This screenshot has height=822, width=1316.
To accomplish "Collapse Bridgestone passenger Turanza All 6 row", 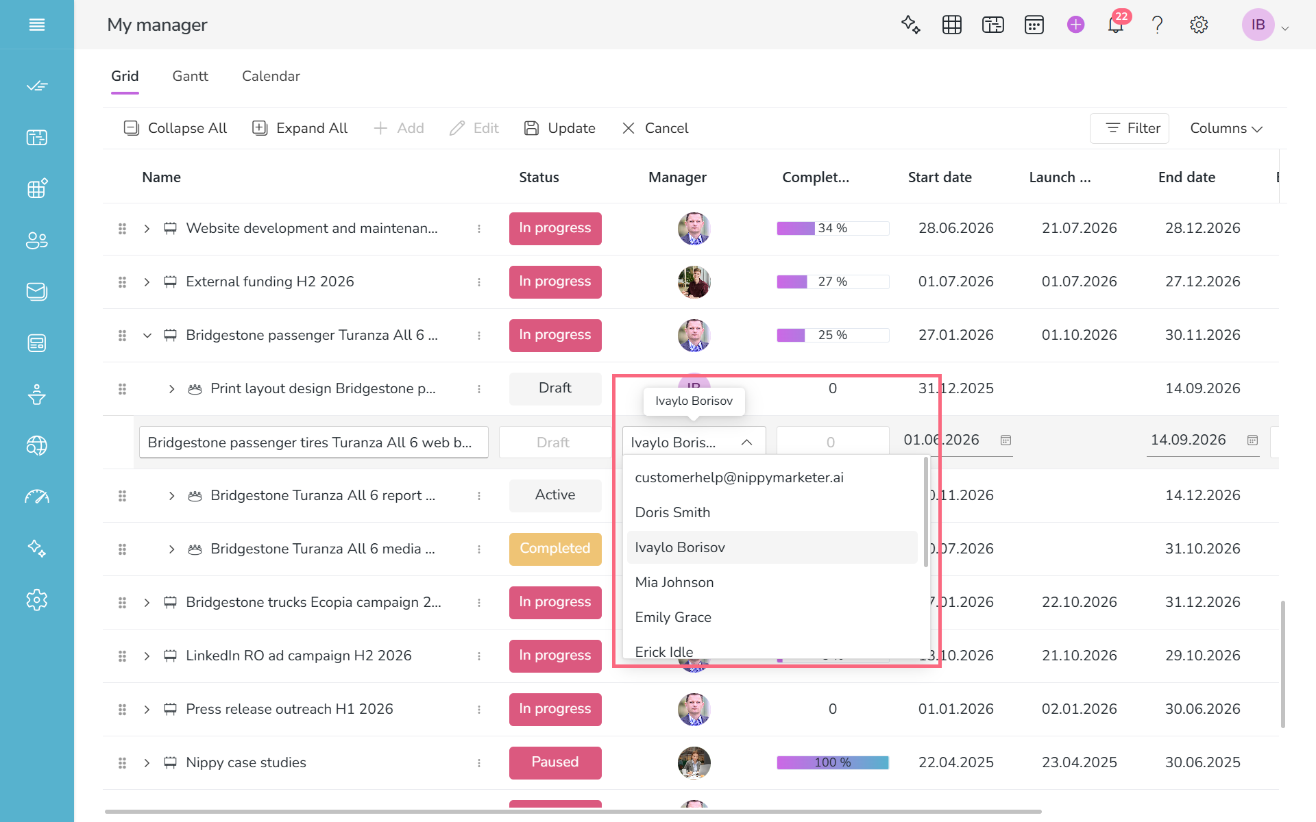I will click(147, 336).
